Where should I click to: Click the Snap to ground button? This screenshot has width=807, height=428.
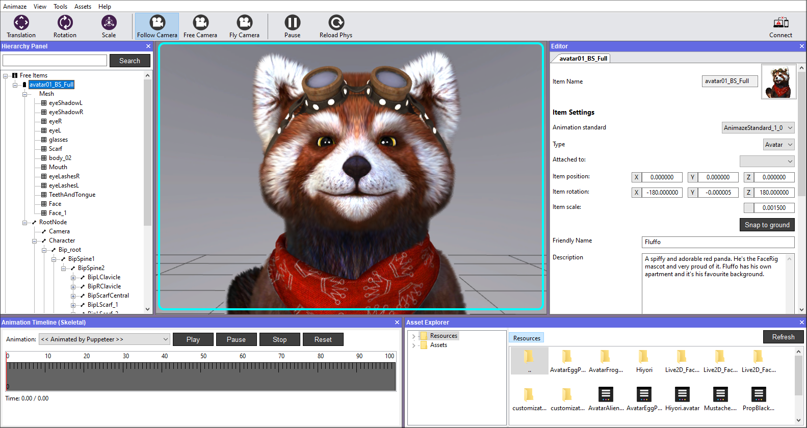[767, 225]
